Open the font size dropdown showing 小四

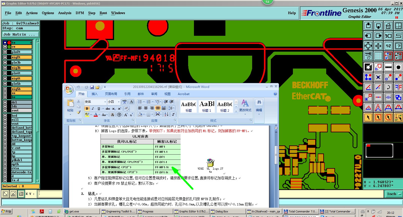click(119, 102)
